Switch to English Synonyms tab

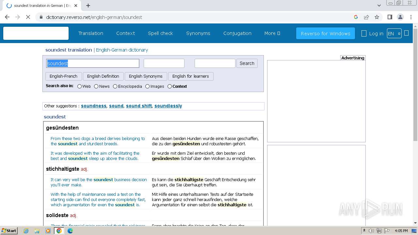(146, 76)
